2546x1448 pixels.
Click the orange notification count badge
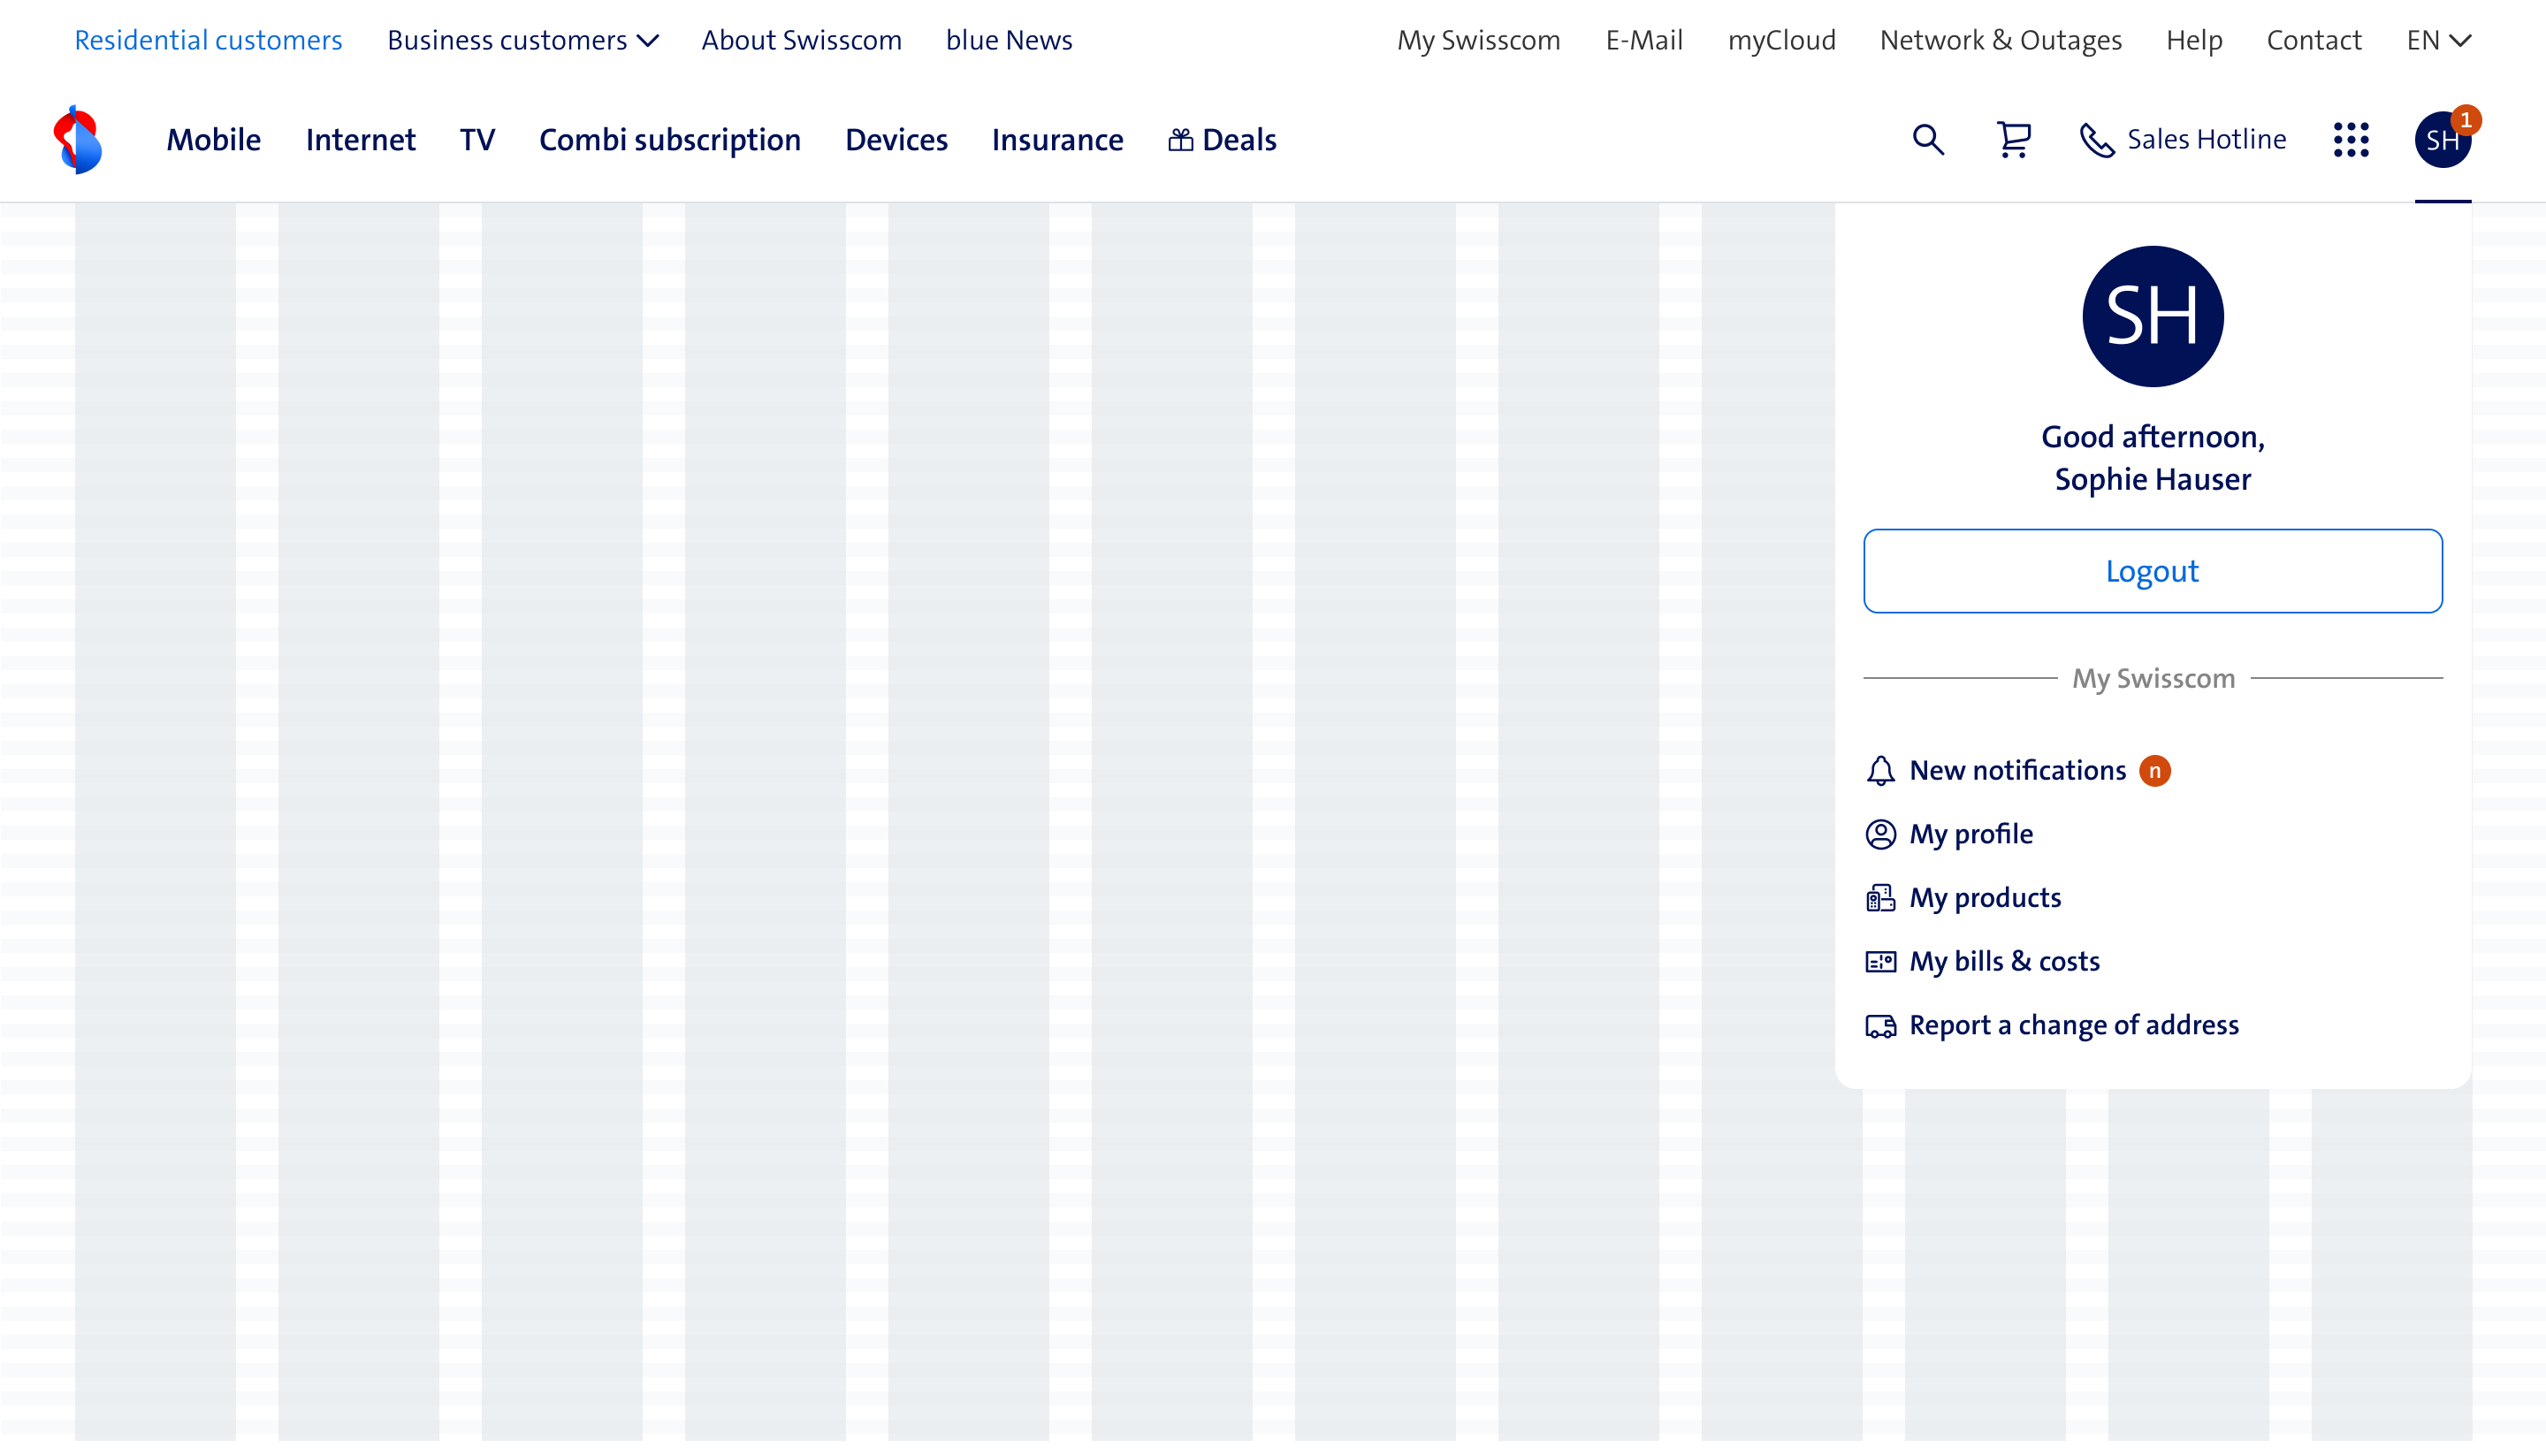pyautogui.click(x=2154, y=771)
